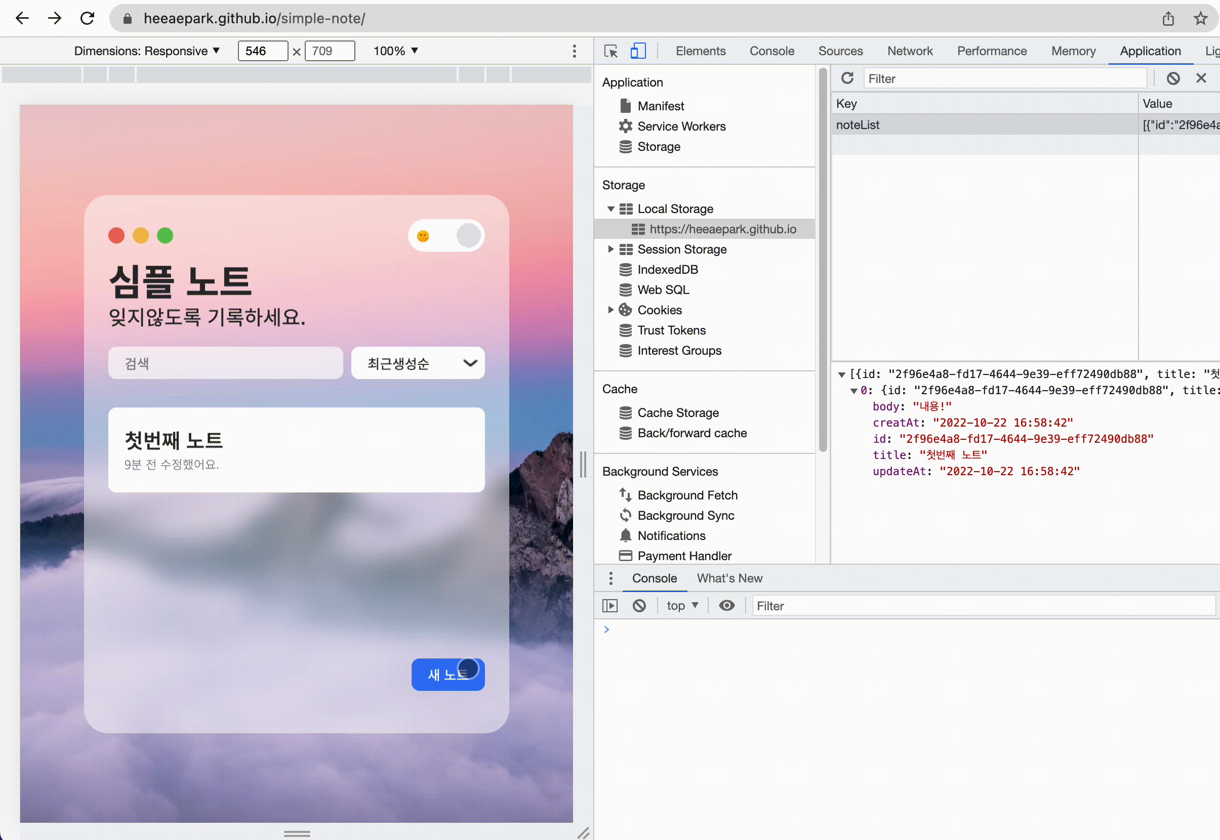Bookmark this page with star icon
This screenshot has height=840, width=1220.
click(1200, 18)
